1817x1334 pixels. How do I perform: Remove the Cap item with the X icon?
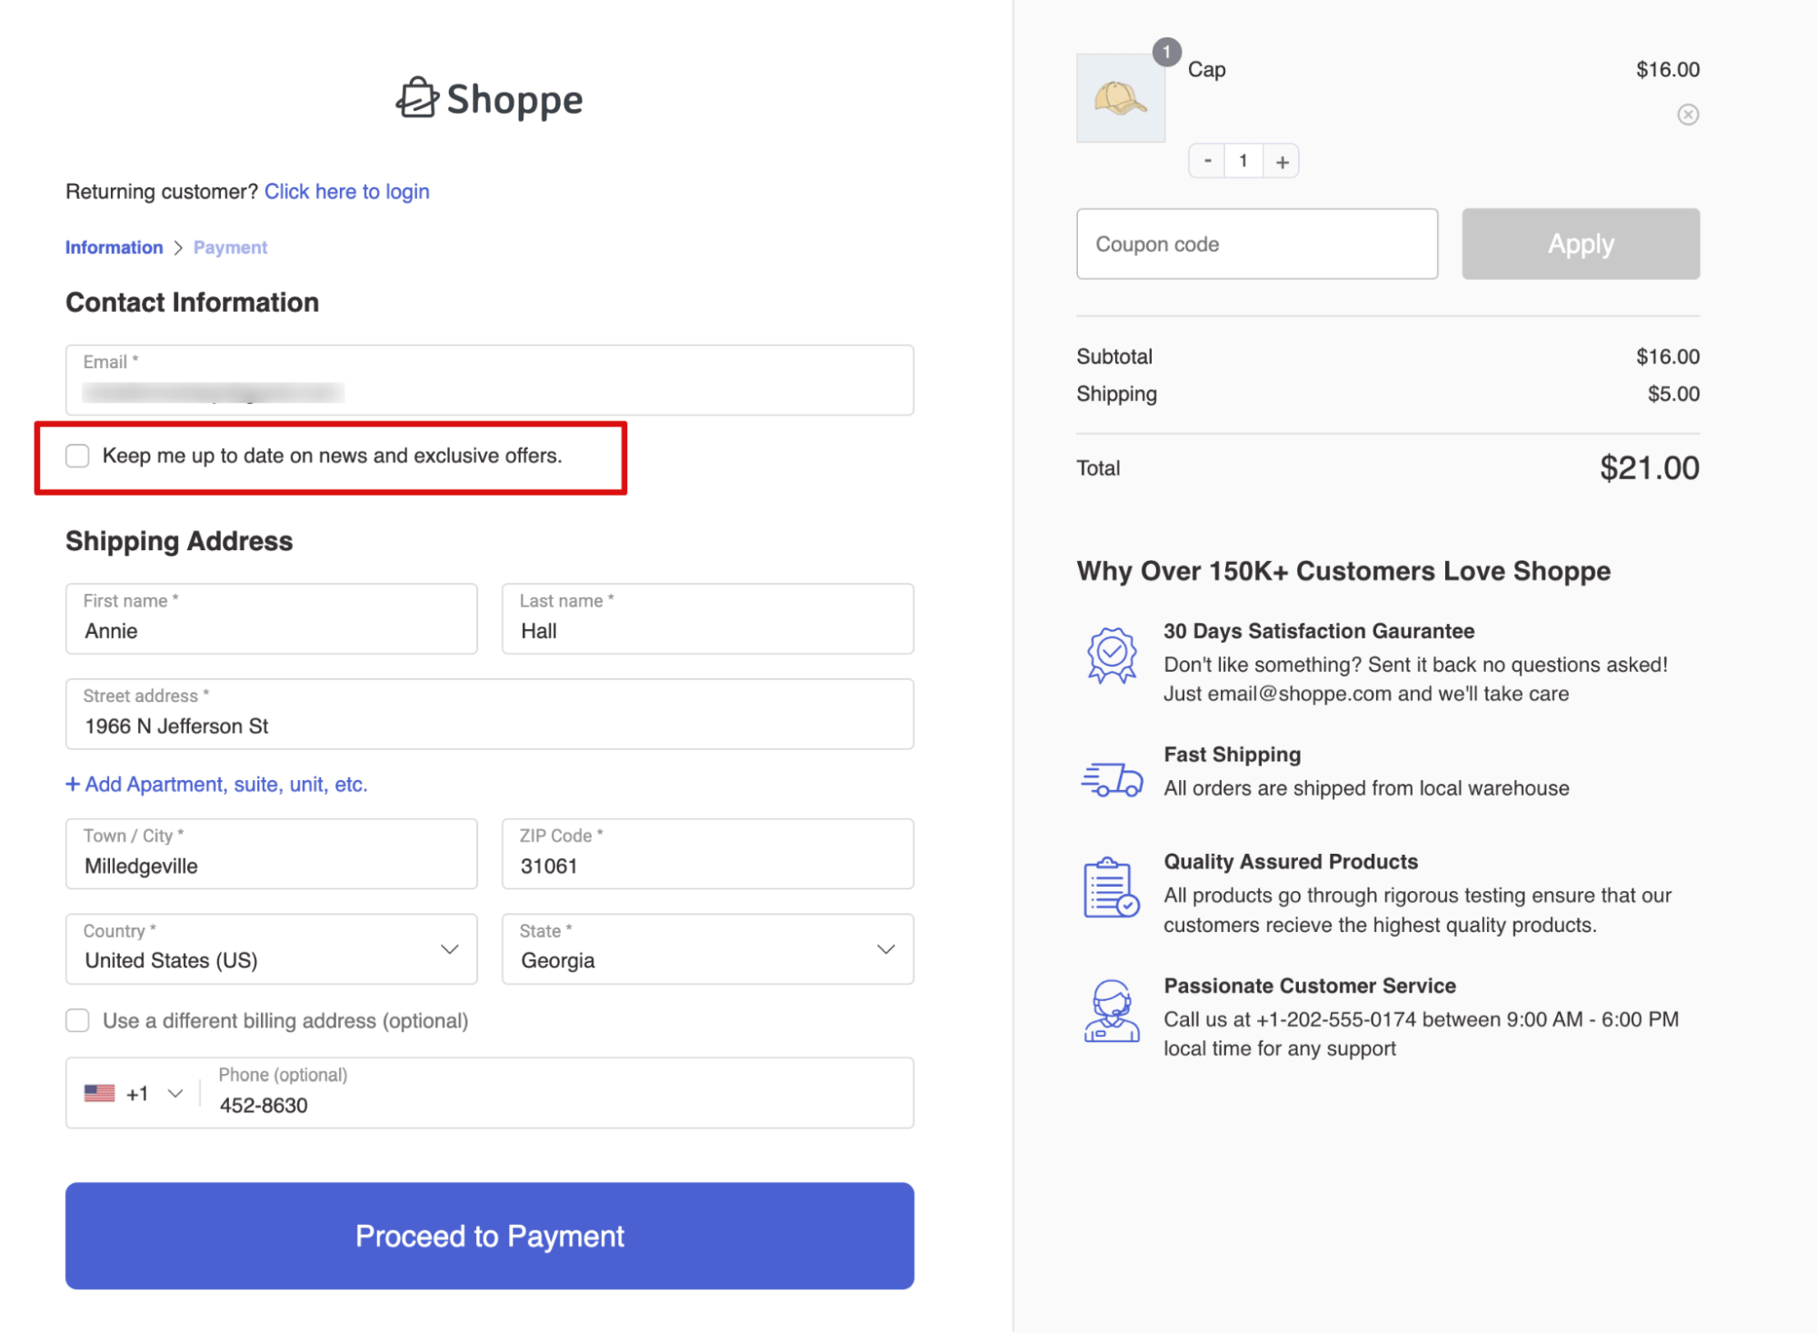1689,114
